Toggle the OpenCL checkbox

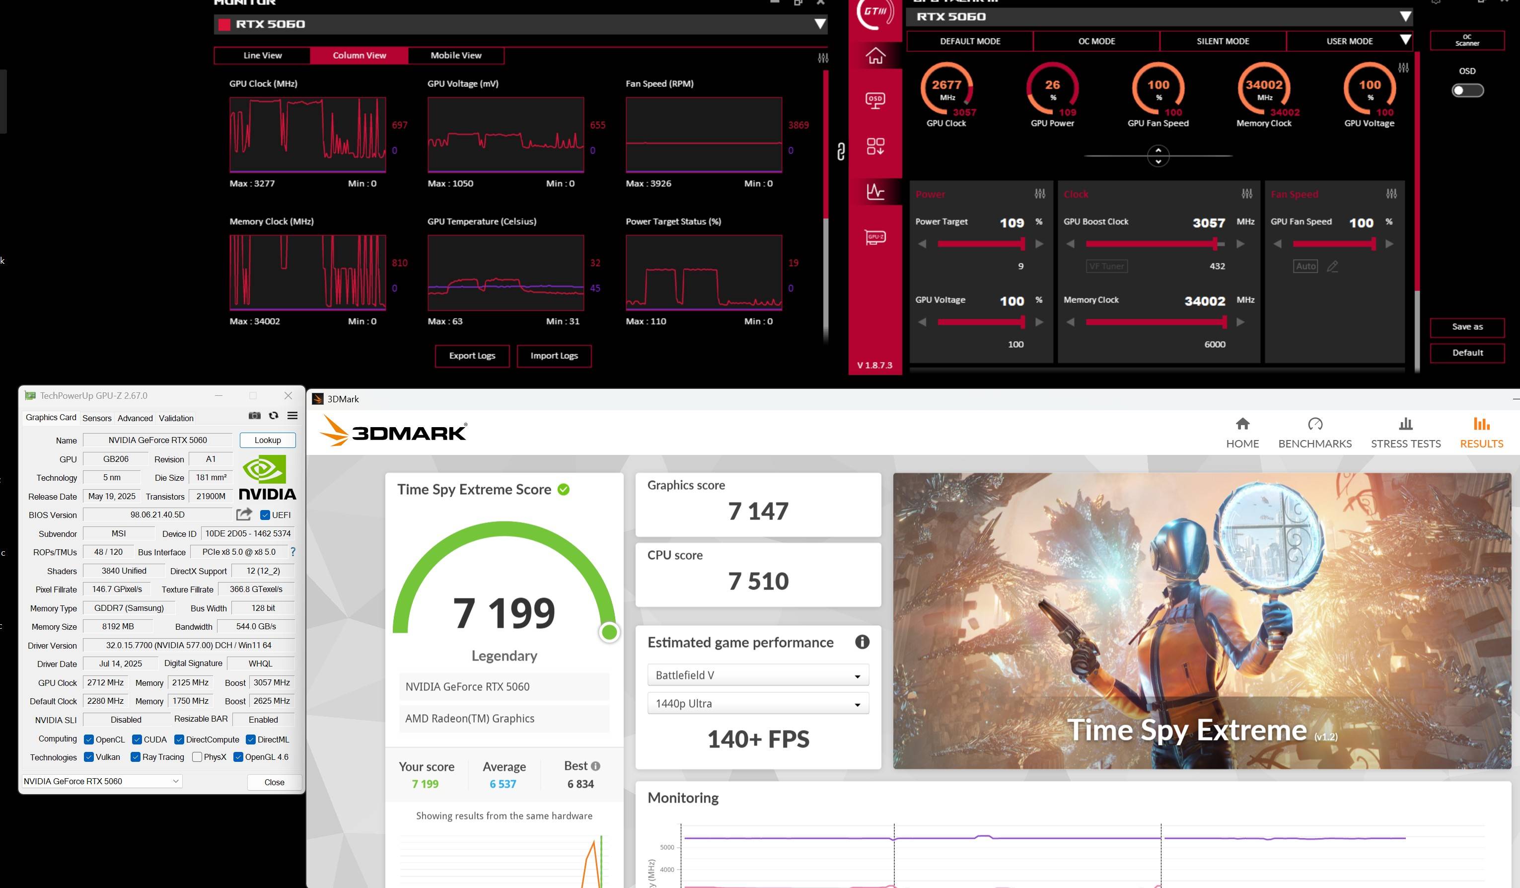tap(89, 740)
